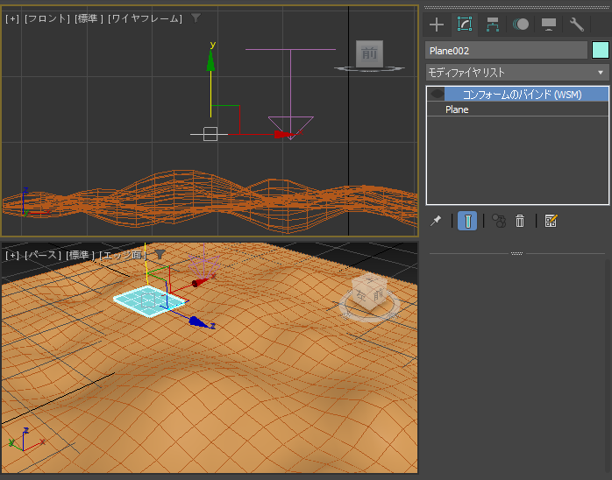Open the Display panel tab
This screenshot has width=612, height=480.
(x=548, y=25)
